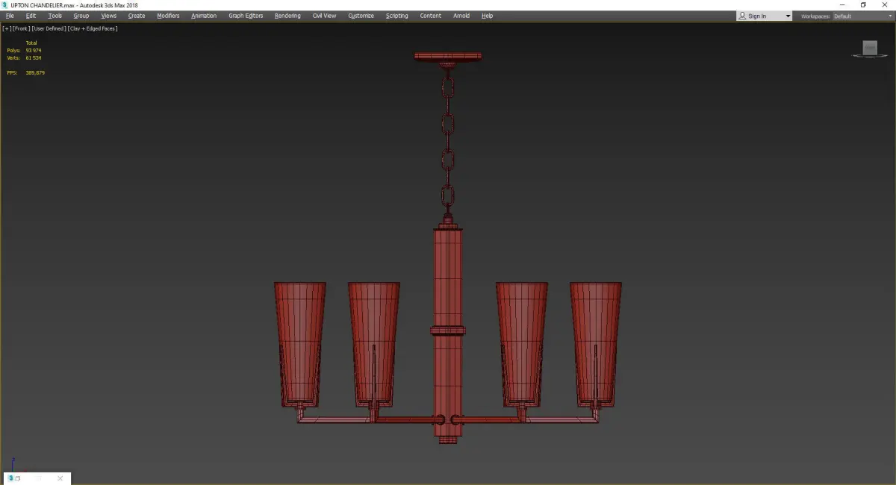Image resolution: width=896 pixels, height=485 pixels.
Task: Click the [Front] viewport view label
Action: point(21,28)
